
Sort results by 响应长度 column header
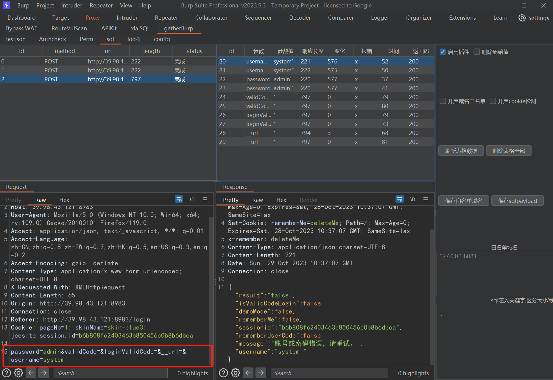(x=313, y=51)
